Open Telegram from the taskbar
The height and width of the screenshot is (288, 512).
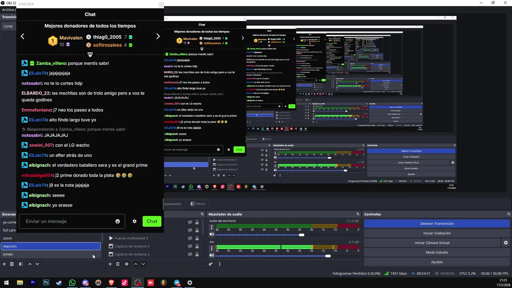(177, 282)
